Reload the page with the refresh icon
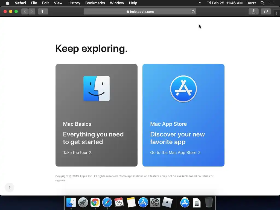This screenshot has height=210, width=280. tap(193, 11)
